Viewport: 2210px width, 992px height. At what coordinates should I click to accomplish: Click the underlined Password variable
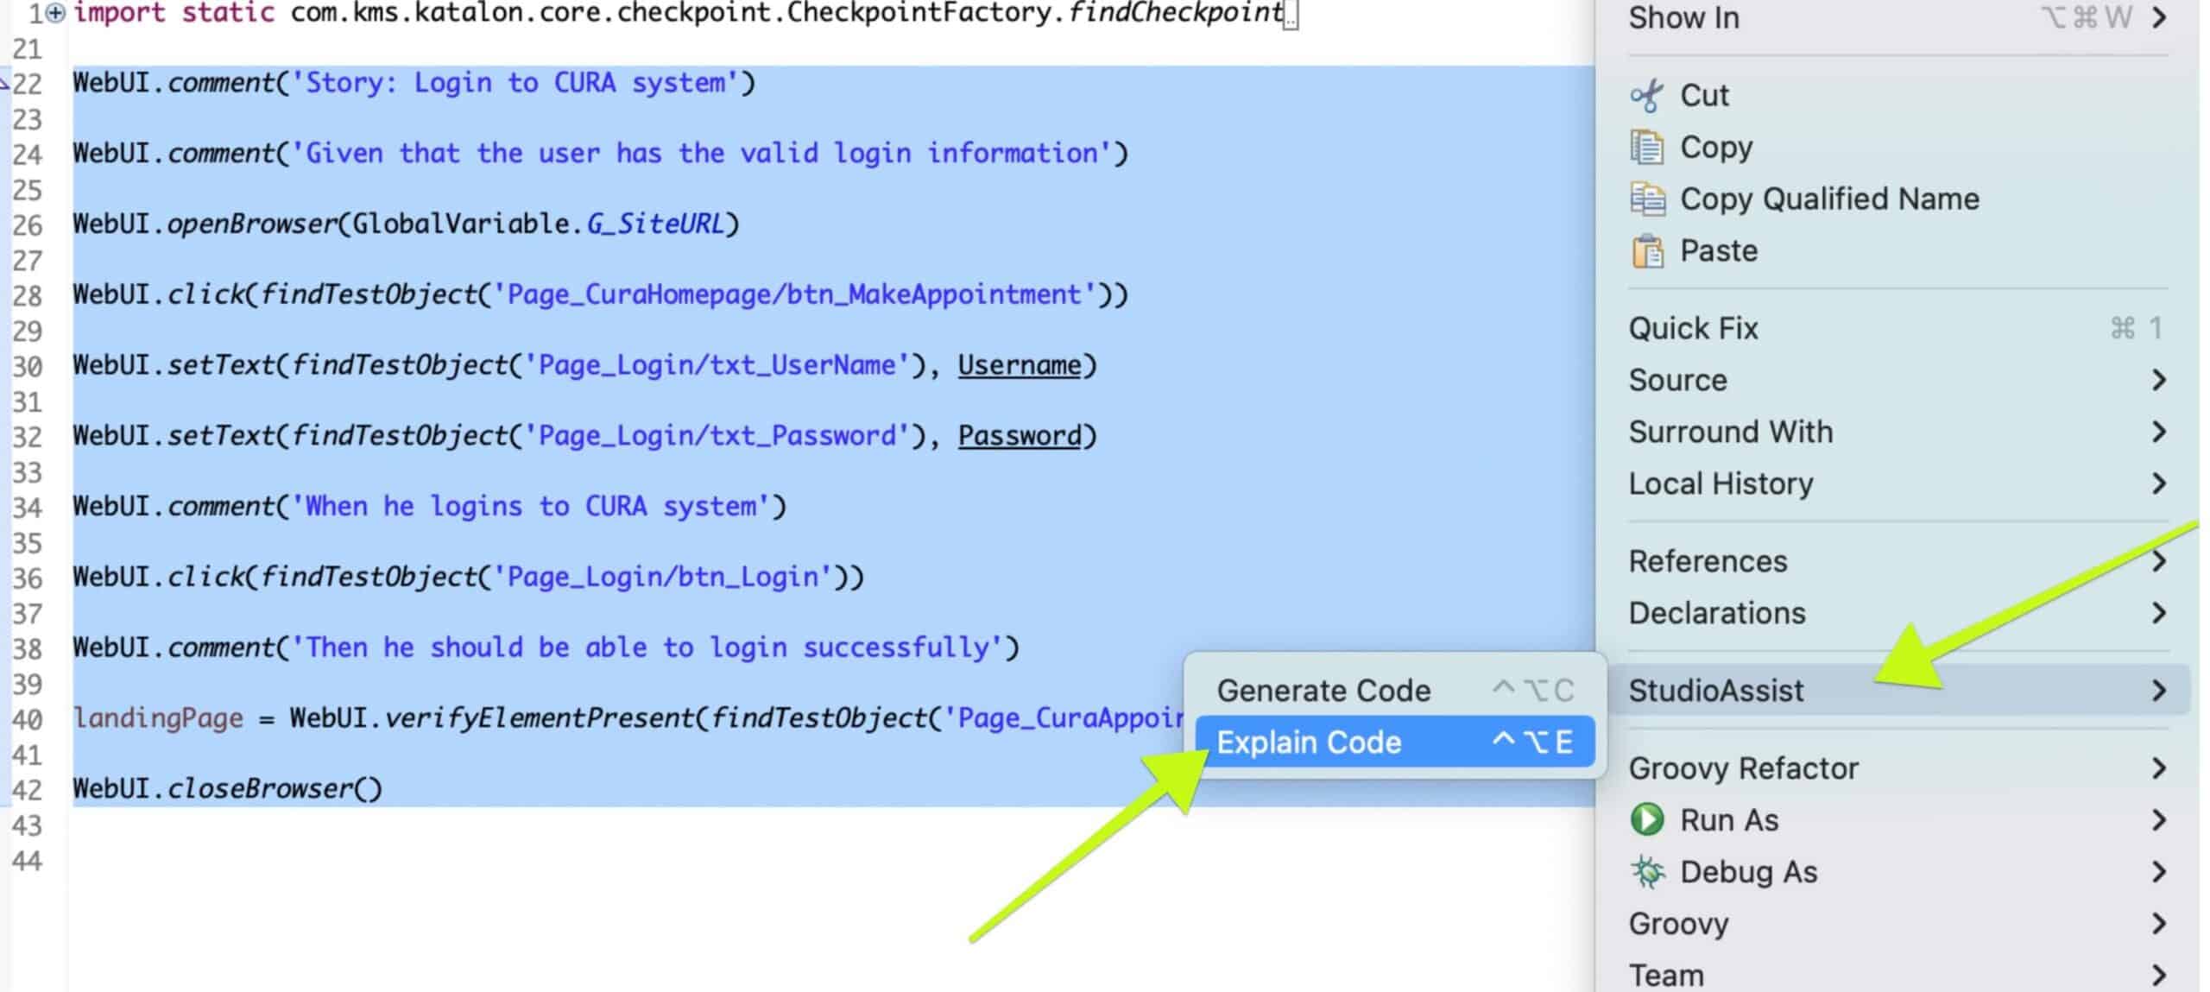click(1020, 436)
